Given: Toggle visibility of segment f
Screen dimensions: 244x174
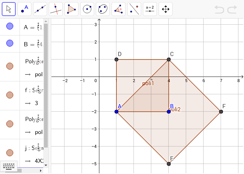Looking at the screenshot, I should coord(10,95).
